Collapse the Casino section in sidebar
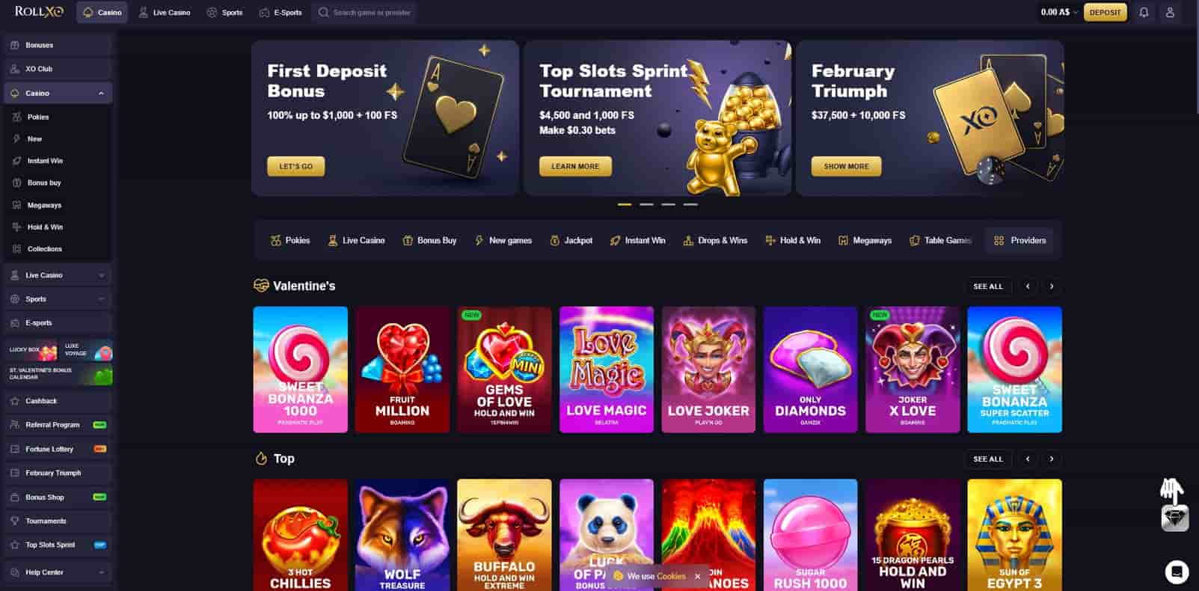This screenshot has width=1199, height=591. tap(101, 94)
